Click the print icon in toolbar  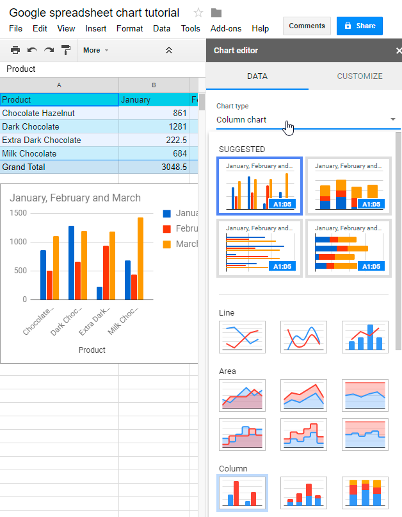pos(15,50)
